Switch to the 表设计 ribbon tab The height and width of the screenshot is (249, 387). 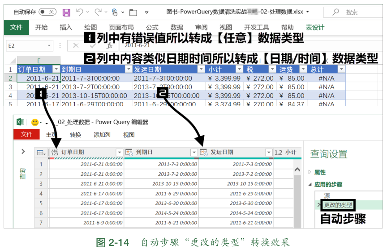coord(315,27)
